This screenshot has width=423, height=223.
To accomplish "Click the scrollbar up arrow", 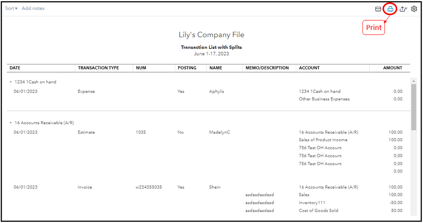I will click(414, 81).
